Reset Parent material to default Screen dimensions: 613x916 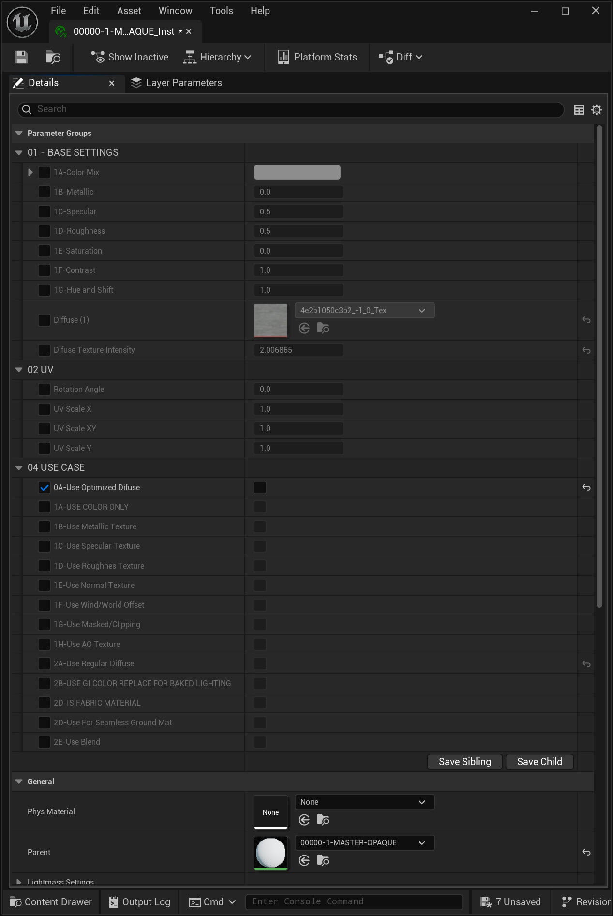(x=586, y=853)
